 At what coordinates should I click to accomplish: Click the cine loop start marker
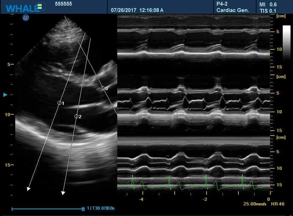click(x=12, y=209)
